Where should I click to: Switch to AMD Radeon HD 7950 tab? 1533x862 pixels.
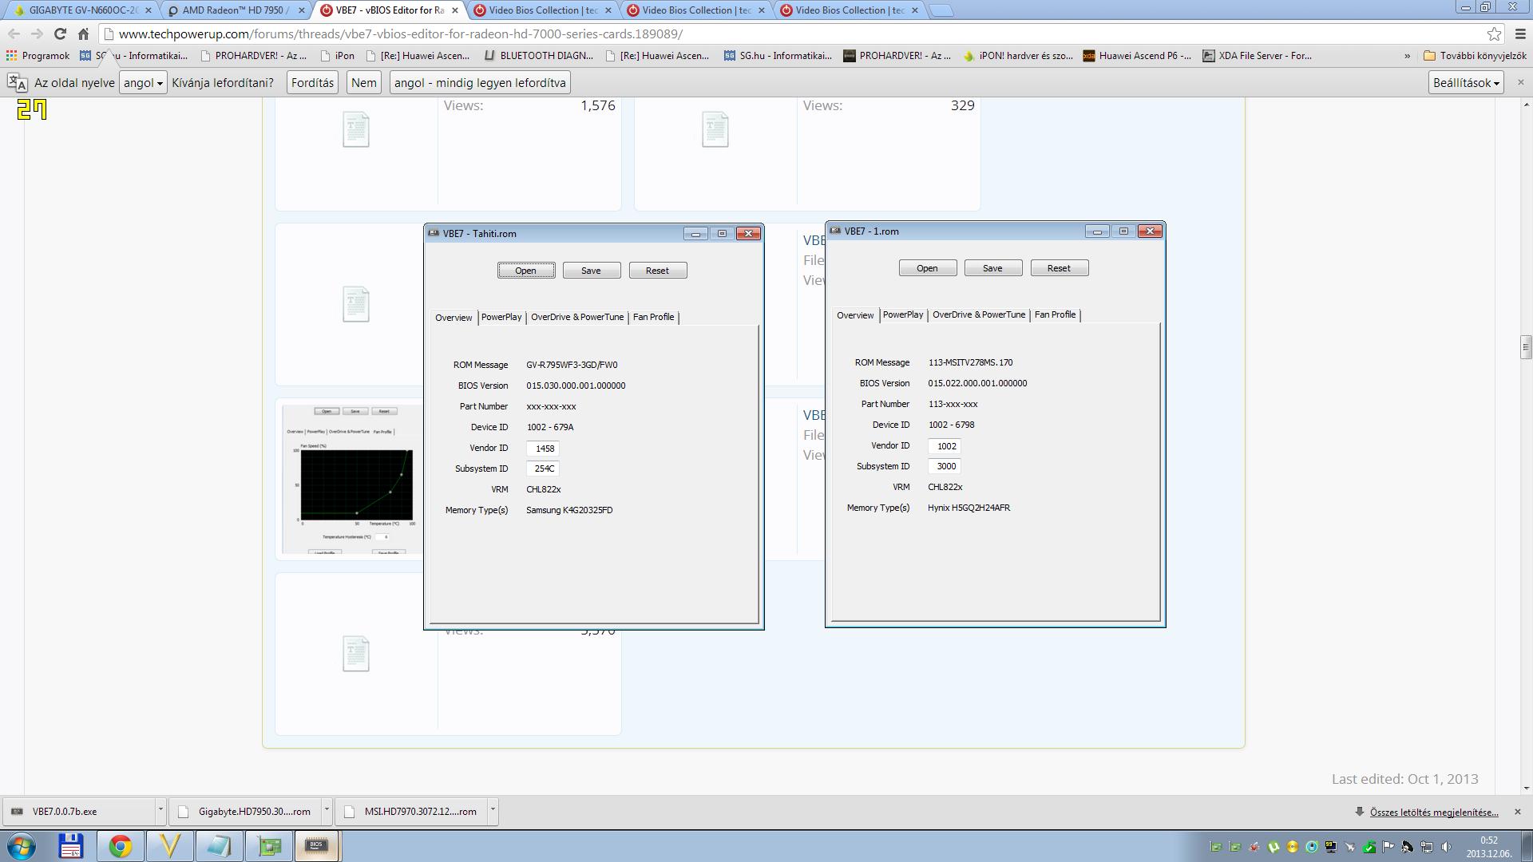point(236,10)
